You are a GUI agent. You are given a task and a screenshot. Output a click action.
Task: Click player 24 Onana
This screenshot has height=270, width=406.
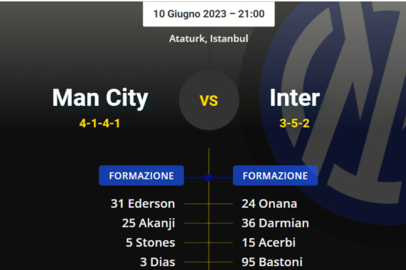click(269, 204)
